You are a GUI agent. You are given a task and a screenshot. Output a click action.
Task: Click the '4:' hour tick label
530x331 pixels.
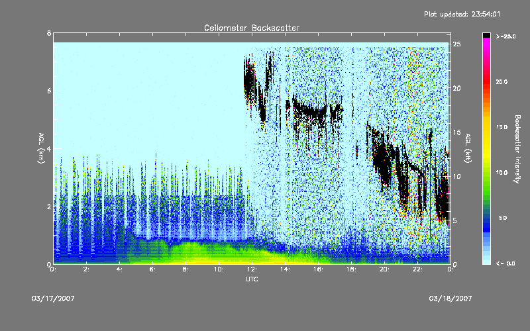[x=119, y=269]
